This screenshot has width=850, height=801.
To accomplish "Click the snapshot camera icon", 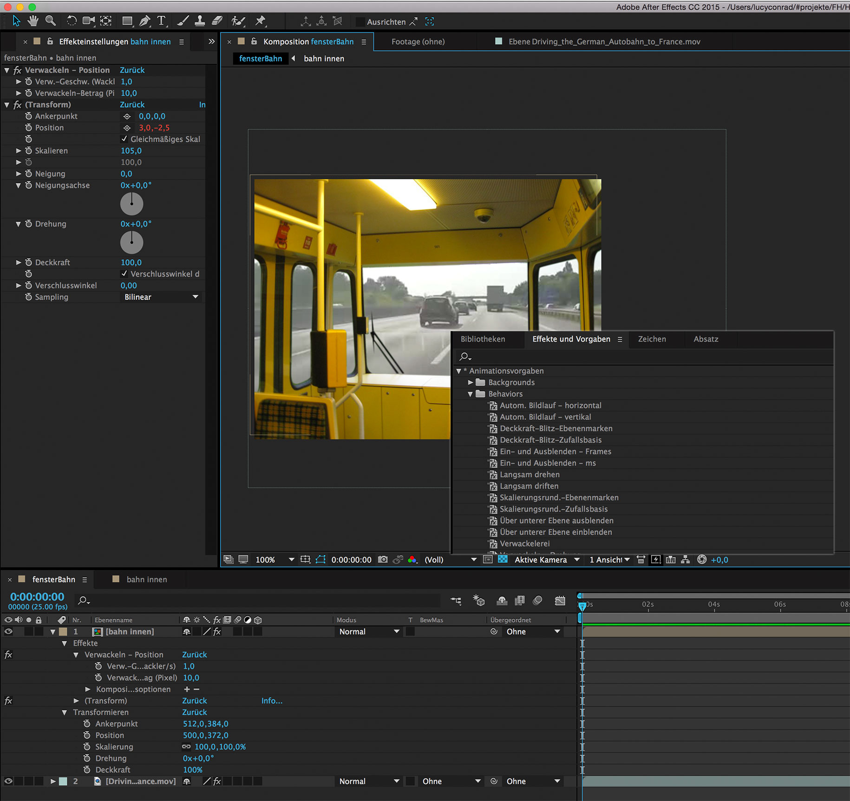I will [x=383, y=560].
